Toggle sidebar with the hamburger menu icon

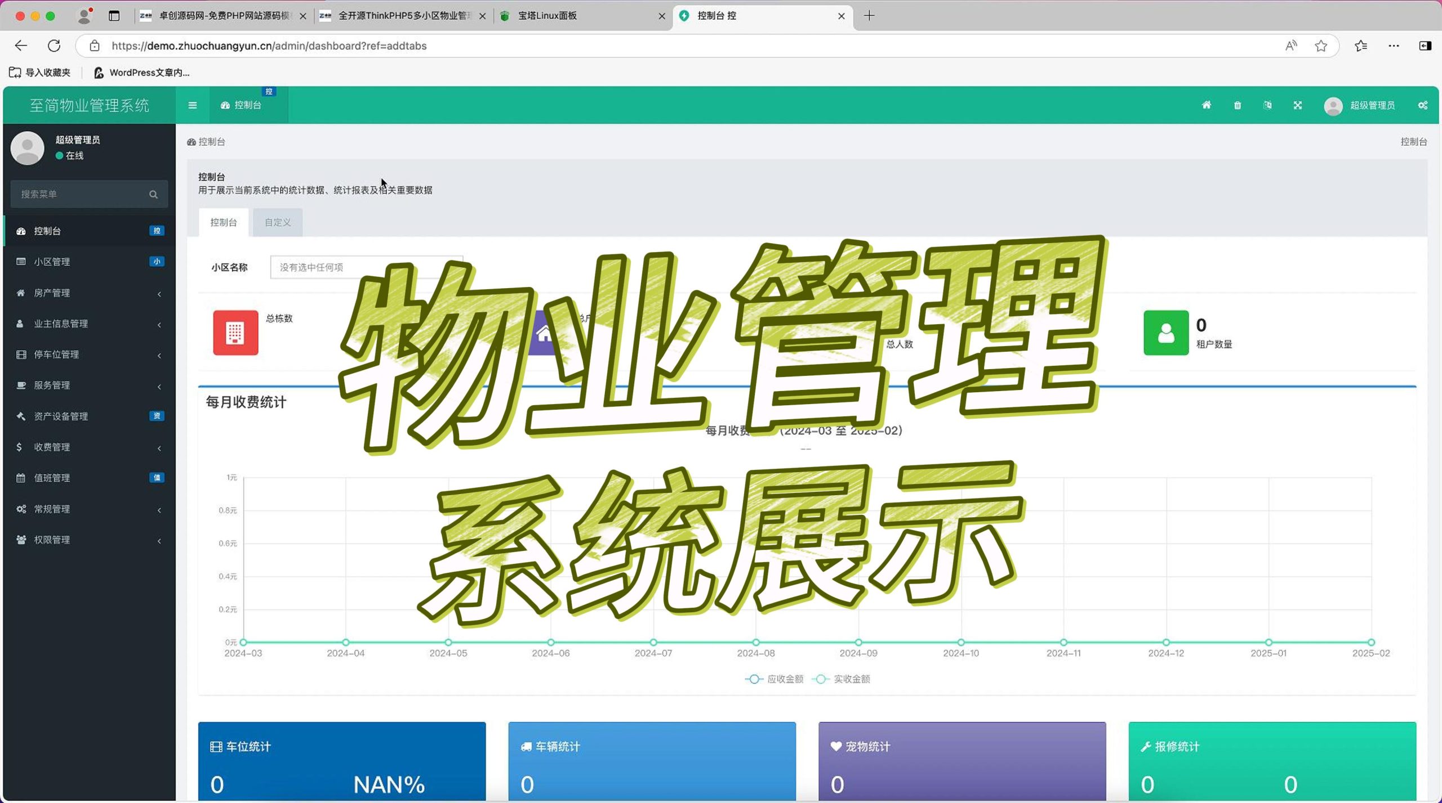[193, 105]
